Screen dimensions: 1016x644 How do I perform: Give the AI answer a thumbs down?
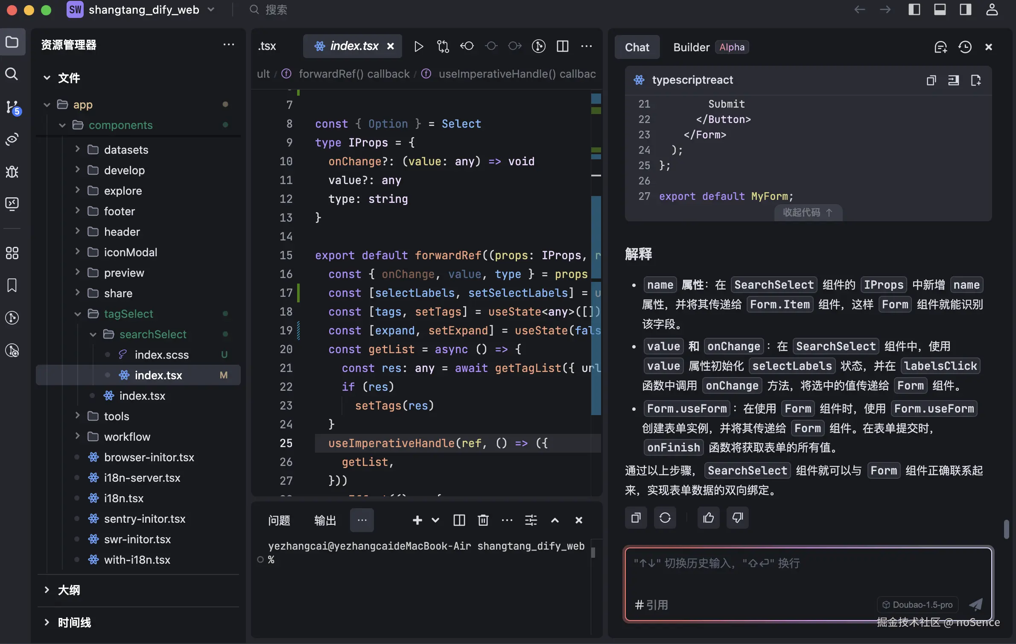coord(738,518)
